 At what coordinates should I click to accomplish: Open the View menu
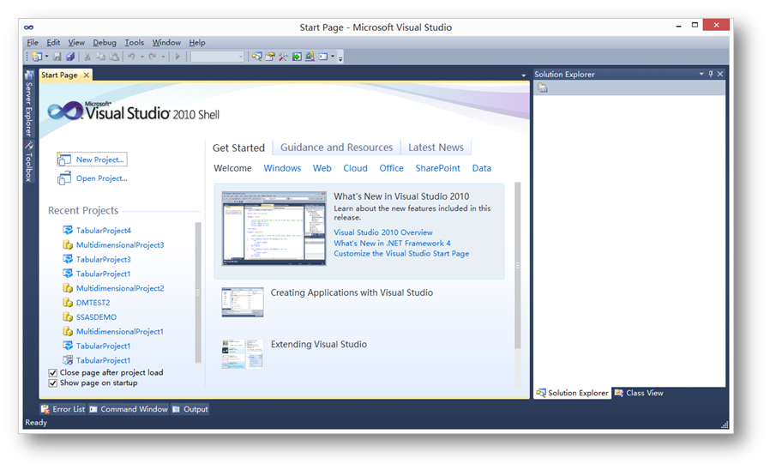point(76,43)
